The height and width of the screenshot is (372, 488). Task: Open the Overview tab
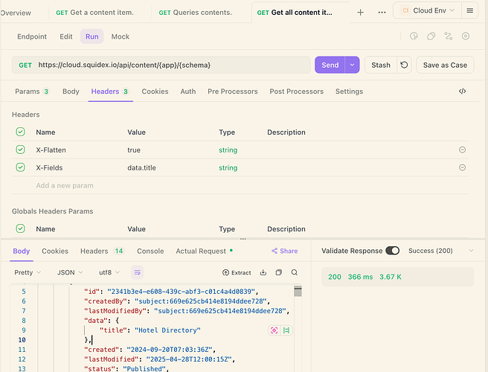(16, 13)
